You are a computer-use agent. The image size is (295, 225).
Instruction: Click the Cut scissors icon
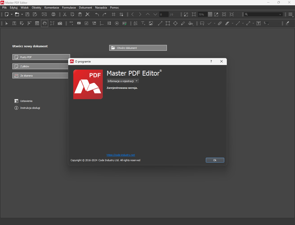[x=65, y=14]
